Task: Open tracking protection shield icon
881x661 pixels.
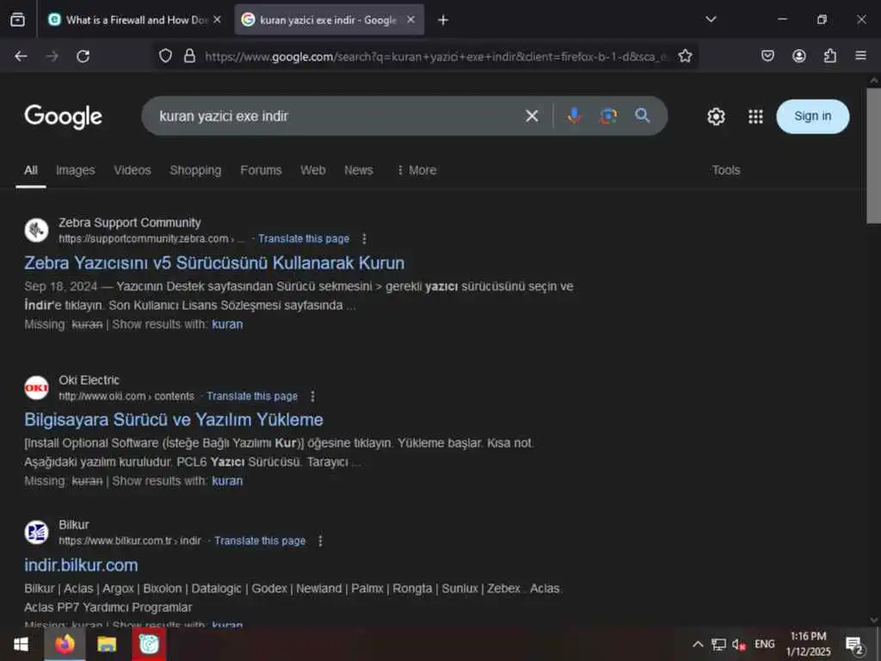Action: [165, 56]
